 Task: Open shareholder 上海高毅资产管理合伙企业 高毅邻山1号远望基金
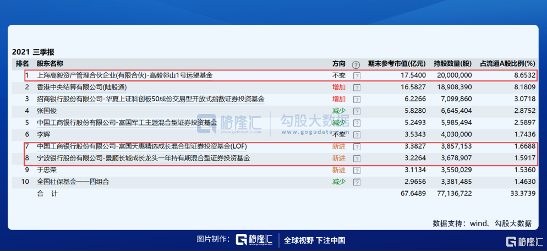tap(124, 75)
